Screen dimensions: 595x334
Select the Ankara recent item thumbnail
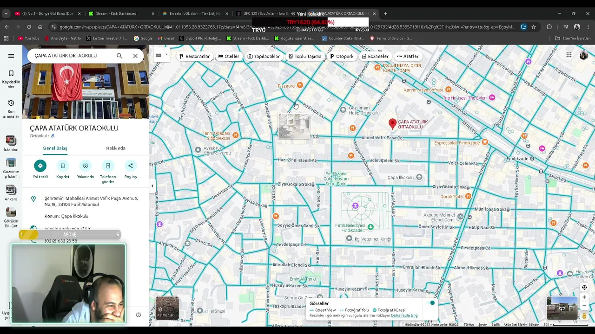tap(11, 190)
